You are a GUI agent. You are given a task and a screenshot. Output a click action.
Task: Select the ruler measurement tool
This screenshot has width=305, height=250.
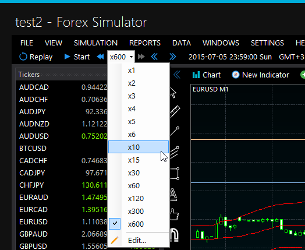175,111
